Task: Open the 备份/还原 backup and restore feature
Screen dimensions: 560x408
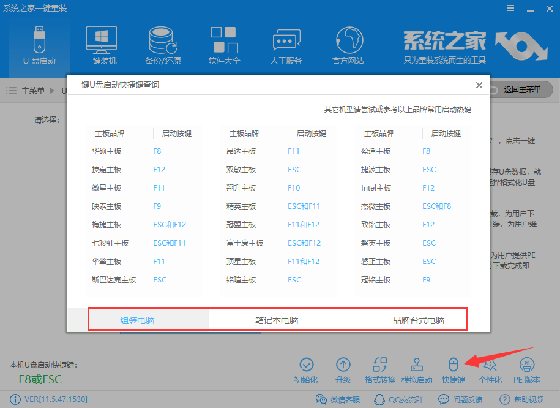Action: [x=162, y=43]
